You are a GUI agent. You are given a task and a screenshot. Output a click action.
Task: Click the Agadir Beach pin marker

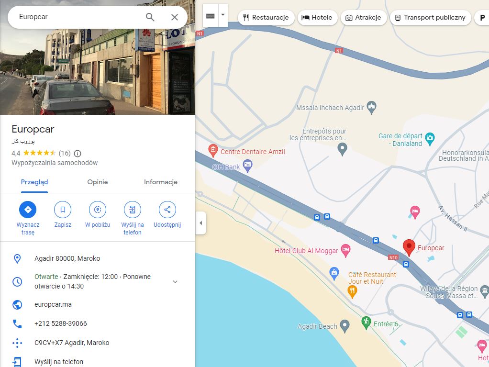tap(345, 326)
